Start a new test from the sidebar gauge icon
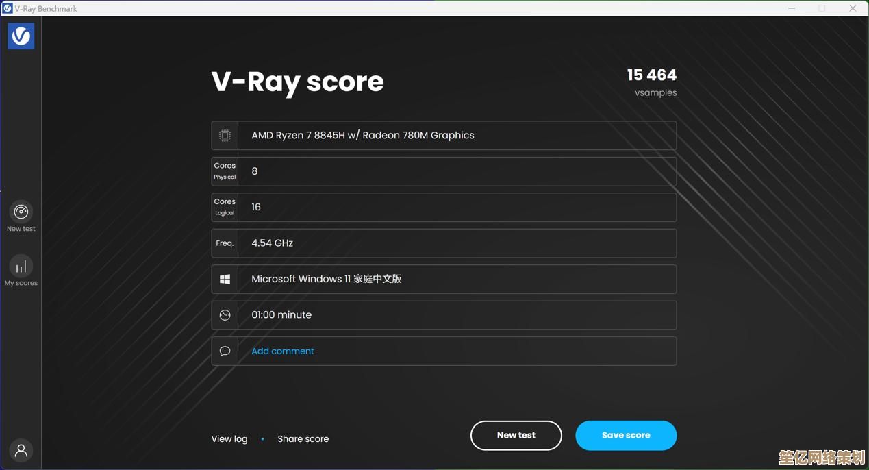869x470 pixels. [21, 211]
